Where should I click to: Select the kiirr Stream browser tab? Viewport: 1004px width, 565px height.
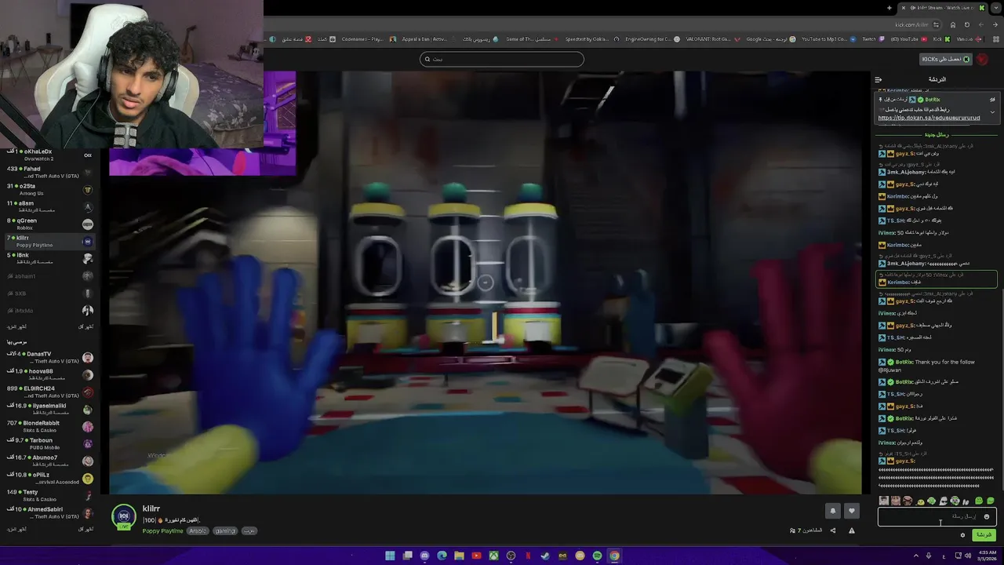941,8
